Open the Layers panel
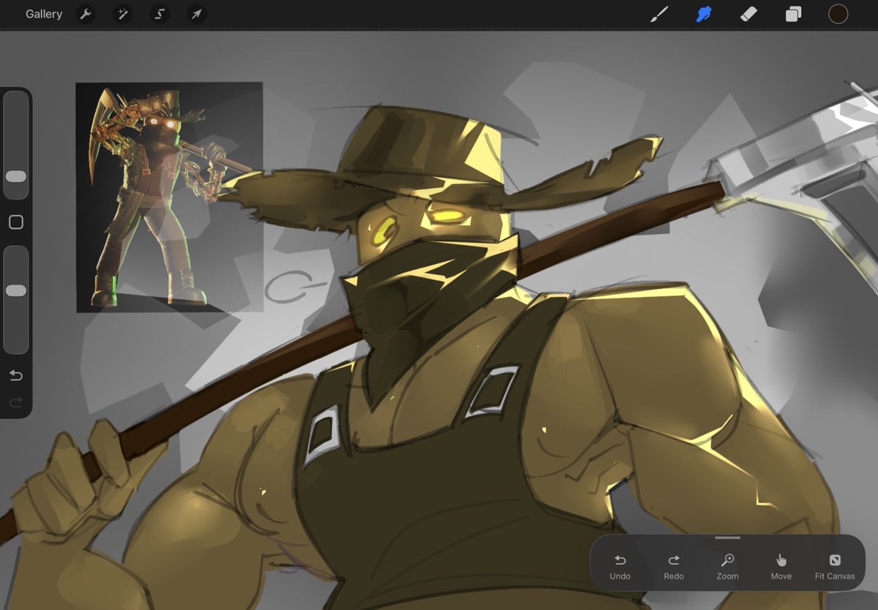The height and width of the screenshot is (610, 878). tap(793, 14)
